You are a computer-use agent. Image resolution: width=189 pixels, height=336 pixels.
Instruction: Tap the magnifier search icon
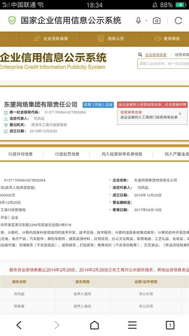(x=140, y=54)
